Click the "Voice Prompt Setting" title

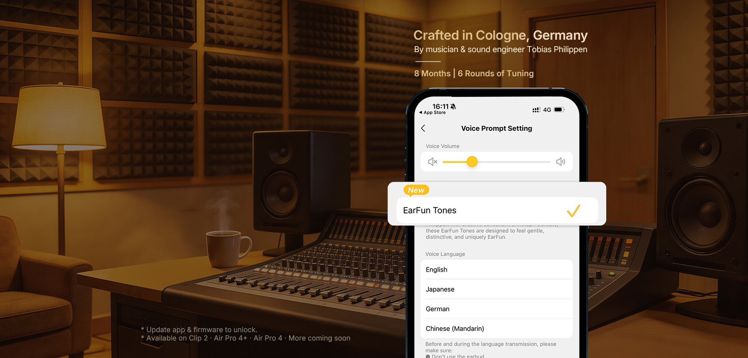[497, 128]
